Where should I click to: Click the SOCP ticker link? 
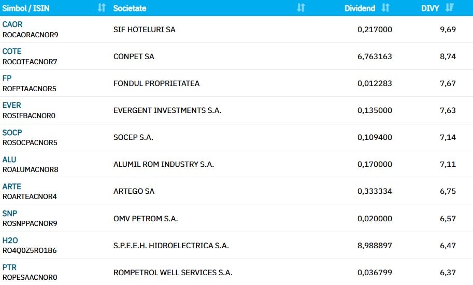(x=12, y=132)
